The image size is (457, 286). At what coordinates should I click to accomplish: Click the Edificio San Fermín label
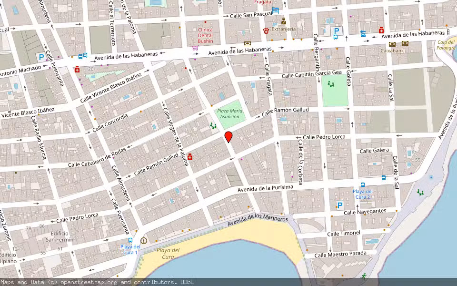pyautogui.click(x=60, y=236)
